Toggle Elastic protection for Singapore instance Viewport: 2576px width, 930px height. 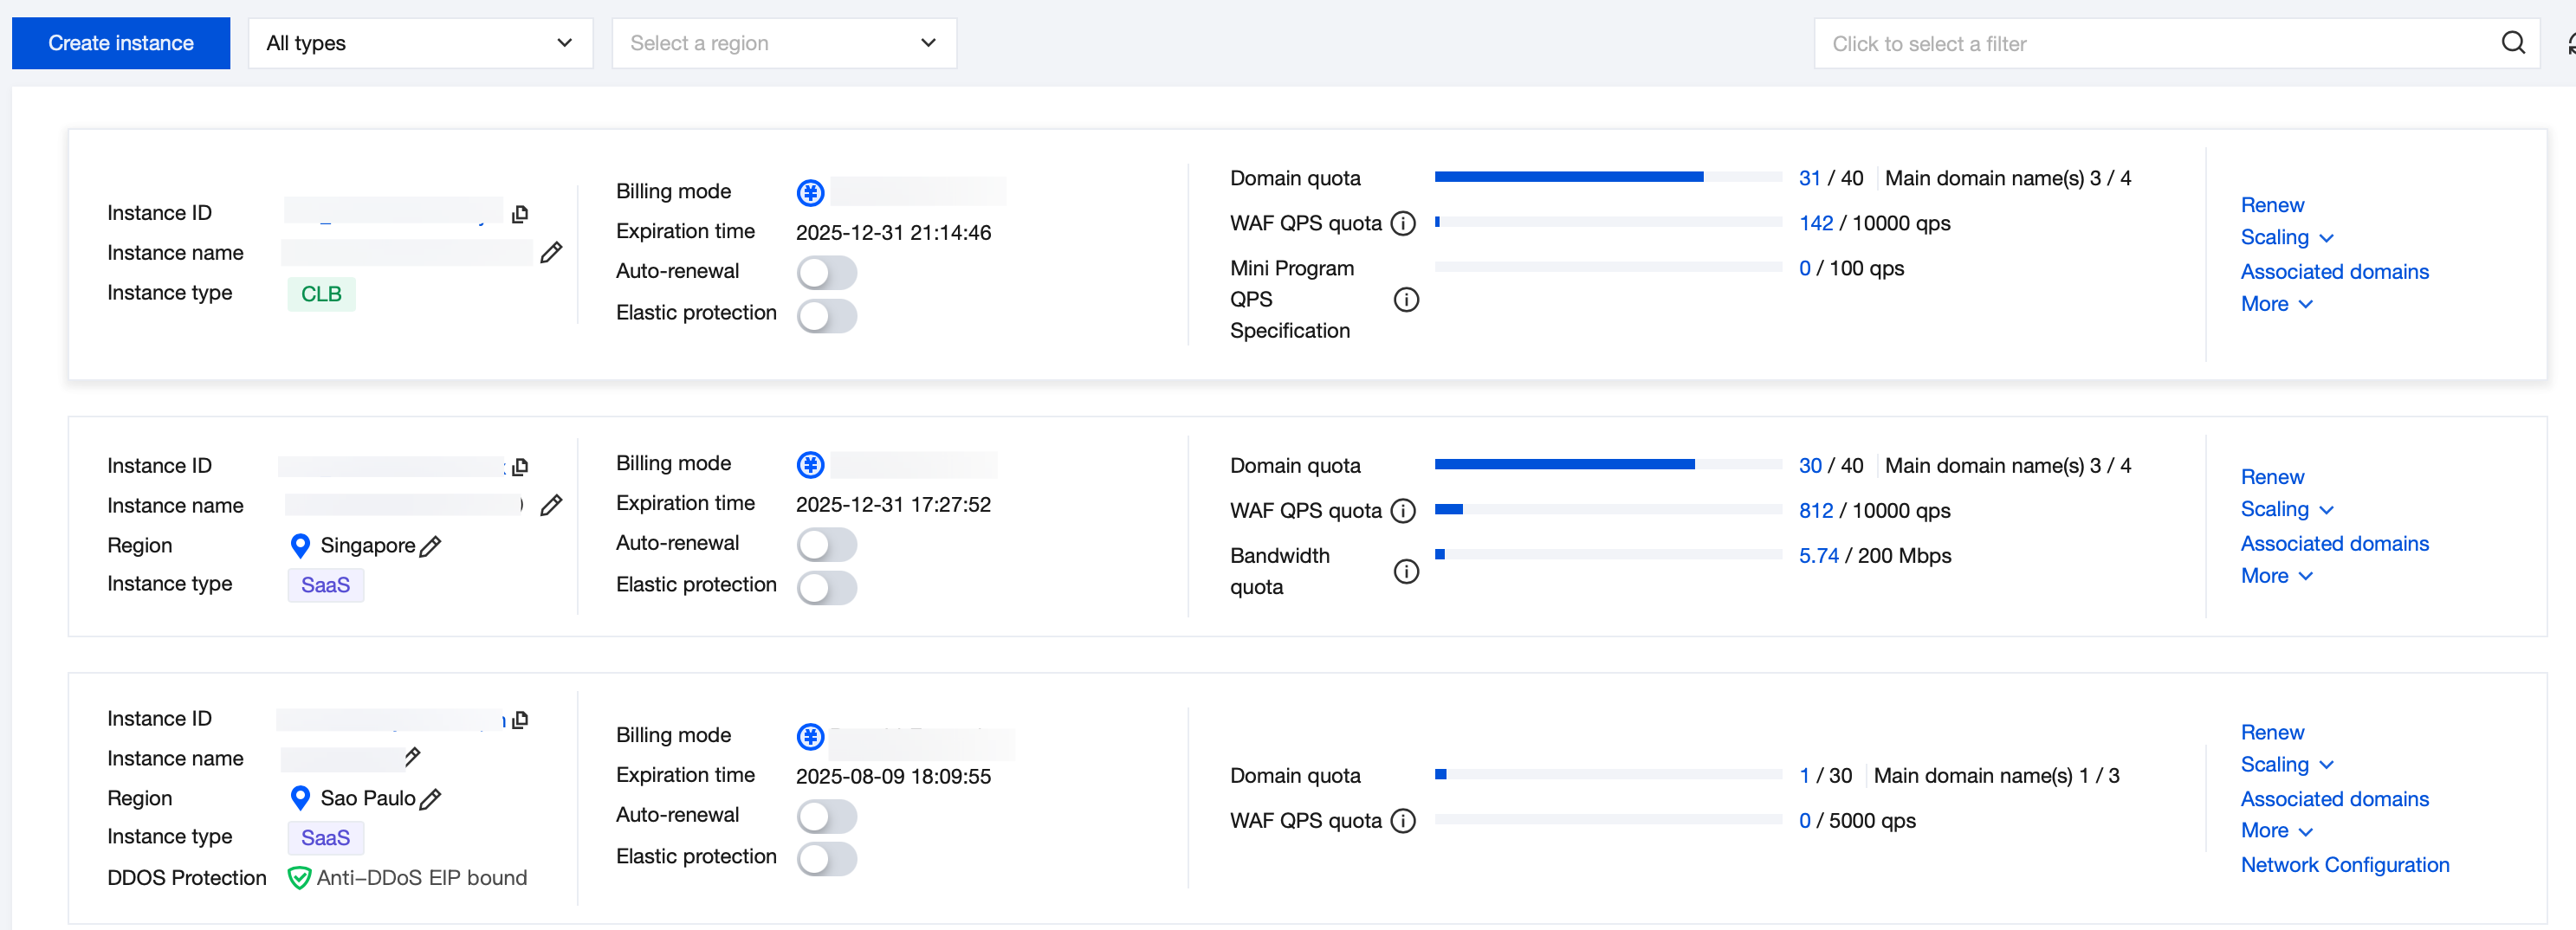(x=826, y=587)
